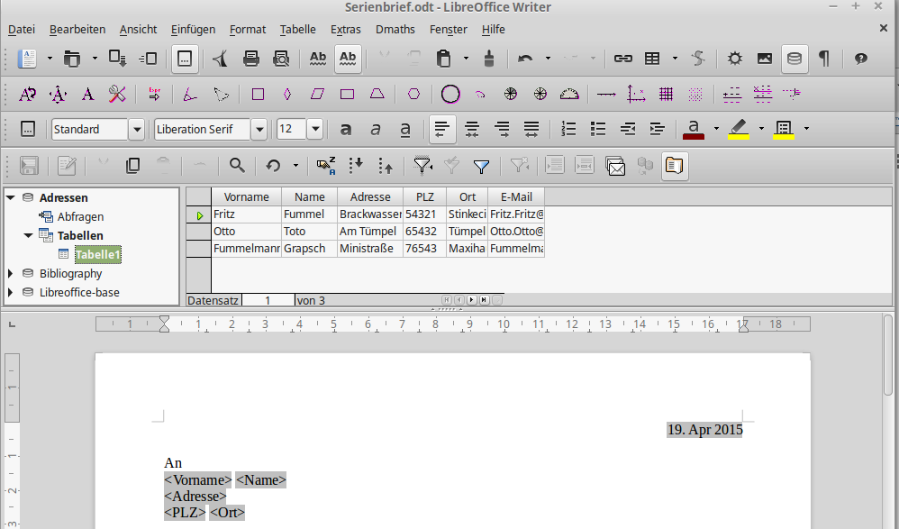Click the Print icon in the toolbar
Image resolution: width=899 pixels, height=529 pixels.
click(x=251, y=59)
